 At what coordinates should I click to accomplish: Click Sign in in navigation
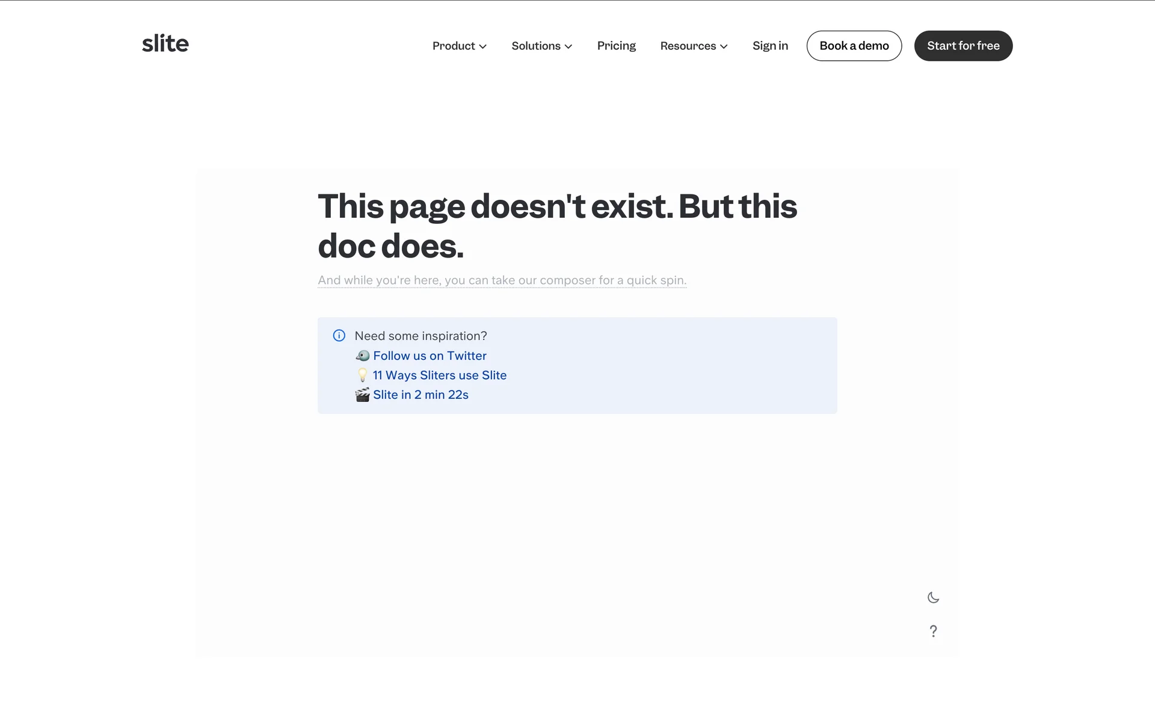[770, 46]
